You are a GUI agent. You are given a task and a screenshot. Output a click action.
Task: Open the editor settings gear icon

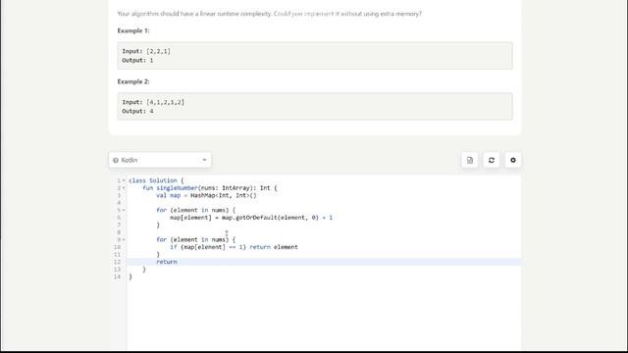513,160
